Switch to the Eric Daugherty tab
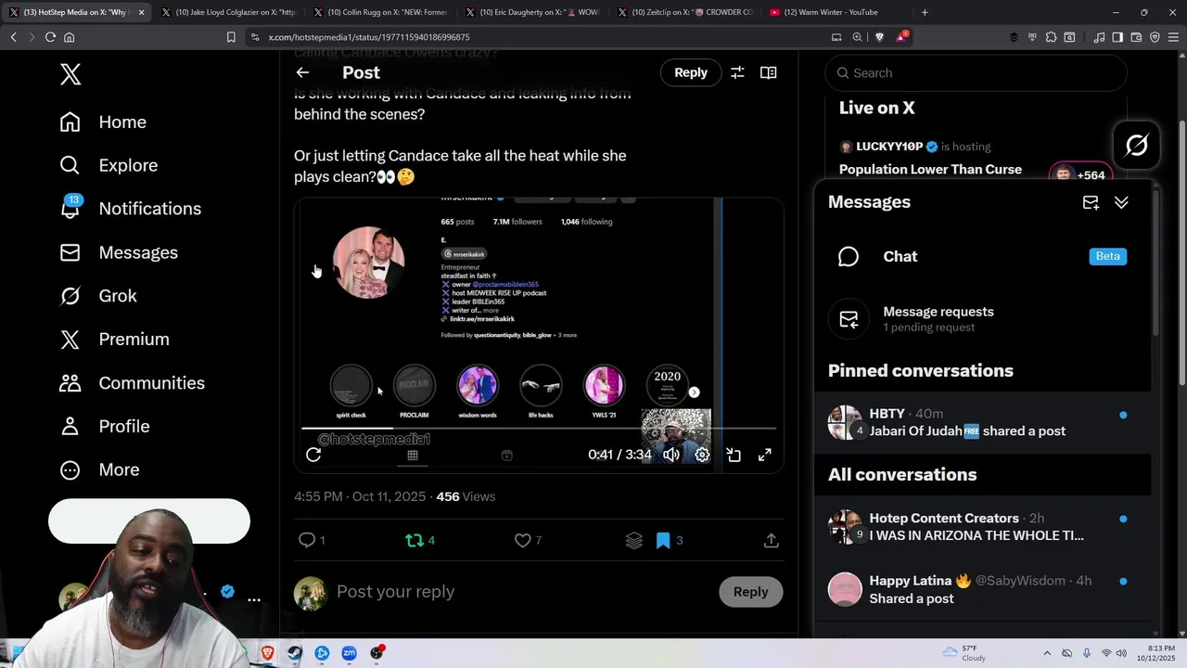The width and height of the screenshot is (1187, 668). pyautogui.click(x=532, y=12)
